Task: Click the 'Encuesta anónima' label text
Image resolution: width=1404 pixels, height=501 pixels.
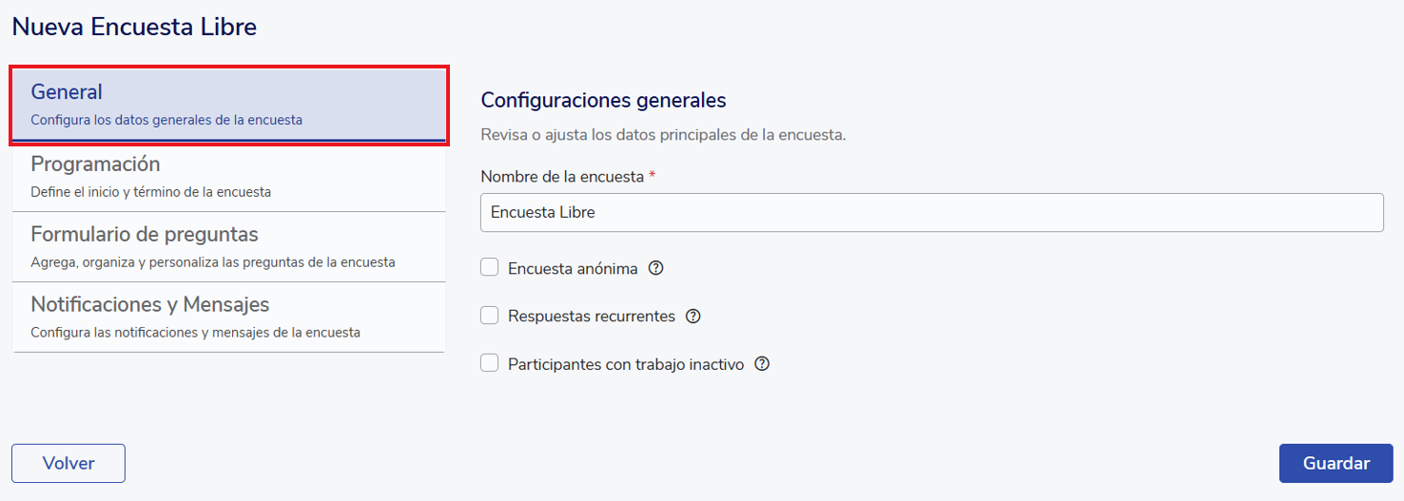Action: (x=573, y=268)
